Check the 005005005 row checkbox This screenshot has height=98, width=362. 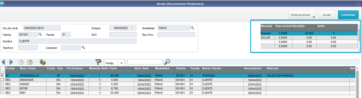pos(2,80)
